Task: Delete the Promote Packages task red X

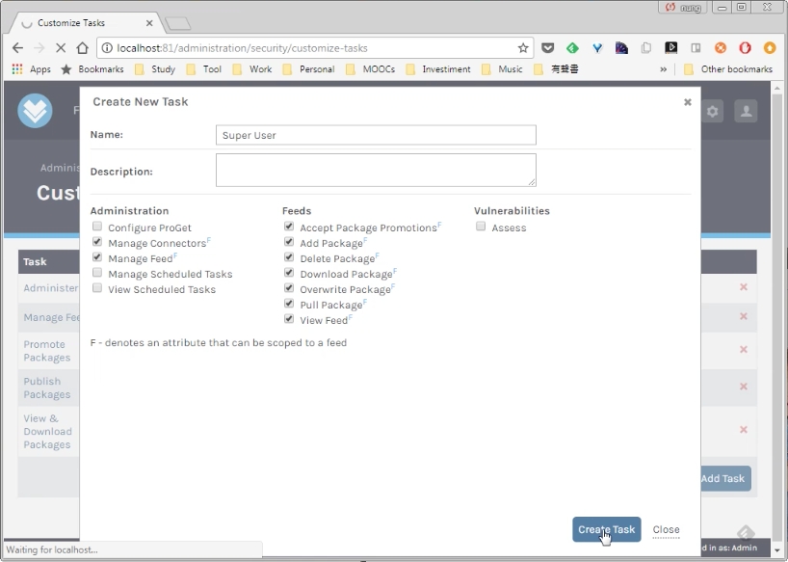Action: pos(744,349)
